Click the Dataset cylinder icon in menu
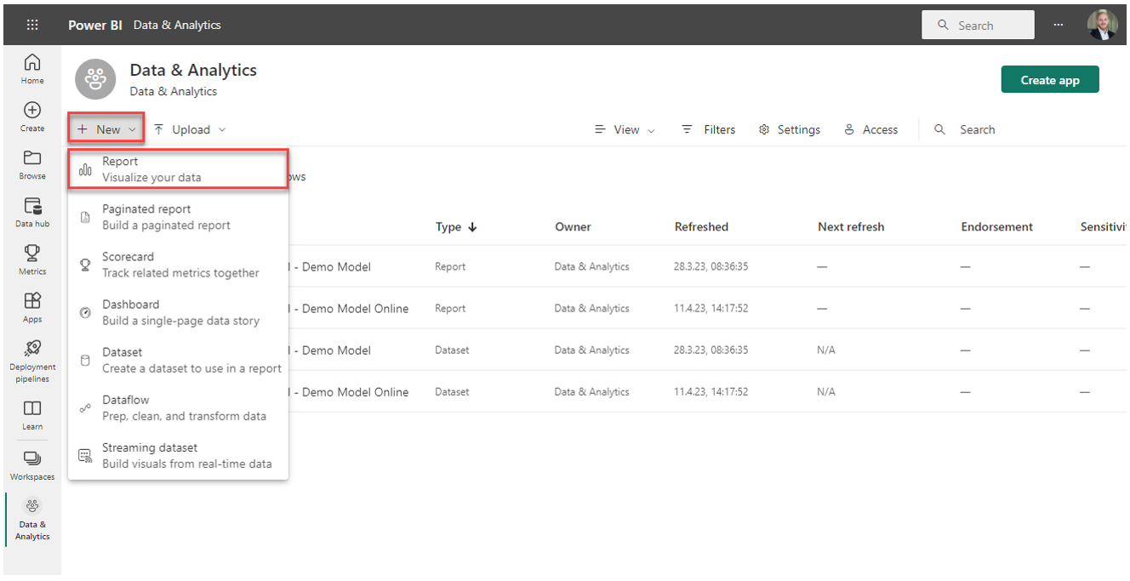The image size is (1130, 581). pyautogui.click(x=85, y=360)
